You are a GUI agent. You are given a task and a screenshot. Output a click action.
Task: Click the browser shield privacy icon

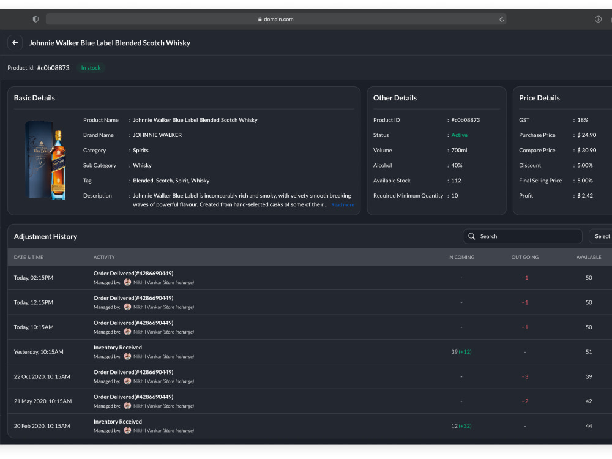pos(35,19)
